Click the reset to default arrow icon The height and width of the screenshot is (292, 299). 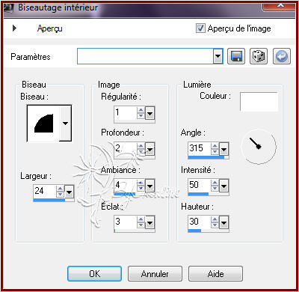(x=282, y=56)
